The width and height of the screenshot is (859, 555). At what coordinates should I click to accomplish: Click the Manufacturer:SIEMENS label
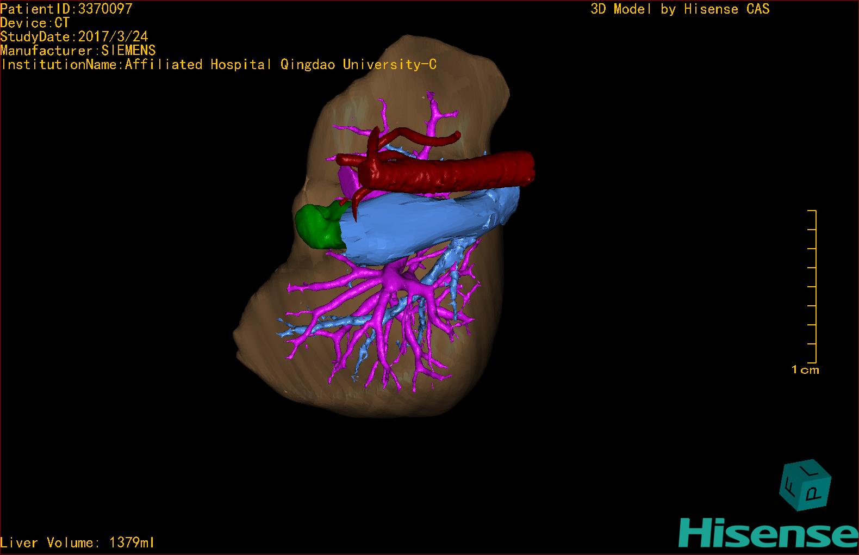tap(78, 51)
